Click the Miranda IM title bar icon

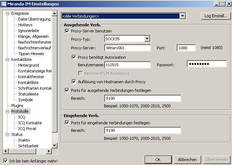pos(4,4)
